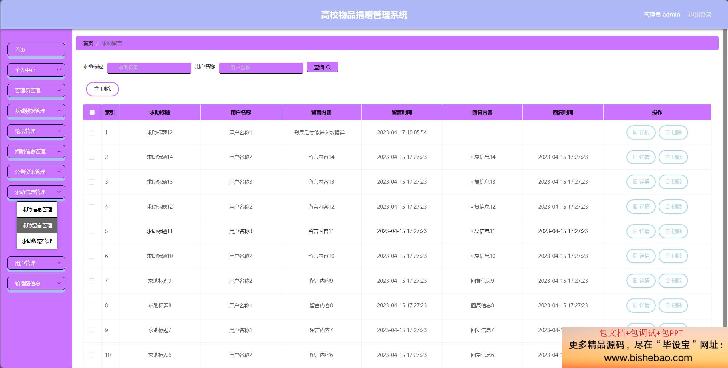Delete row 求助标题10

[x=673, y=256]
